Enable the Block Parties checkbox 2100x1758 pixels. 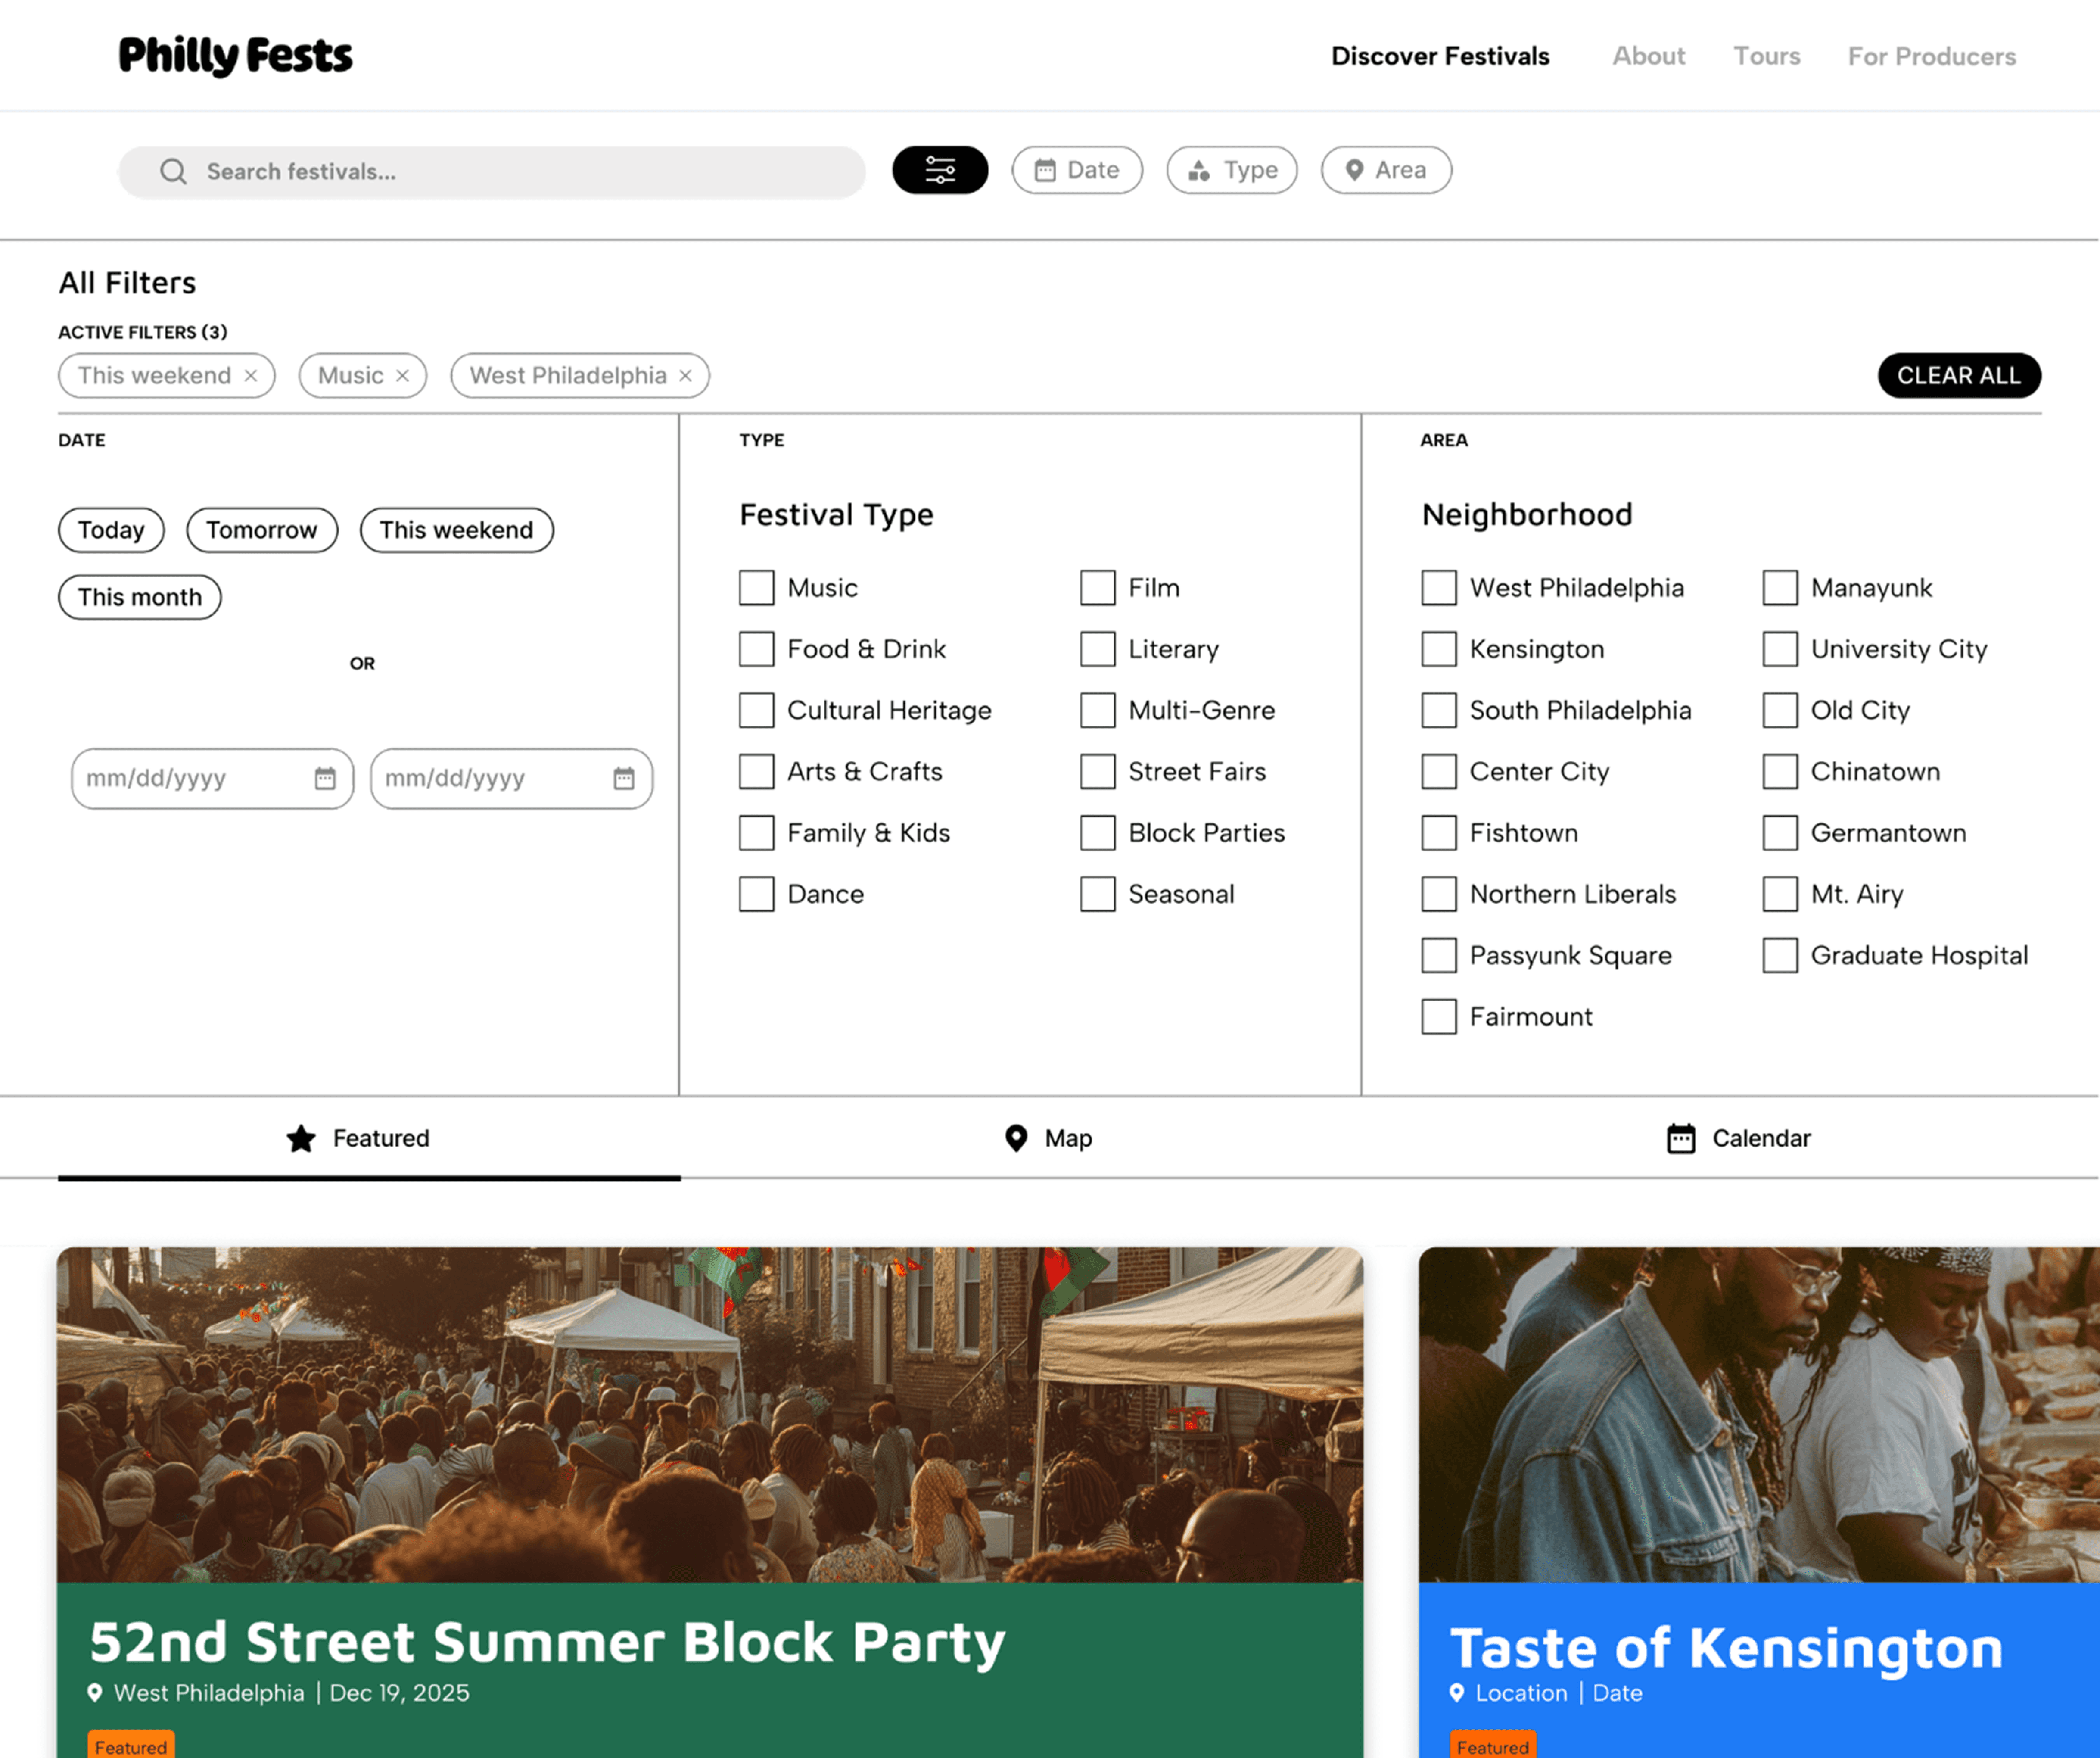(1097, 833)
